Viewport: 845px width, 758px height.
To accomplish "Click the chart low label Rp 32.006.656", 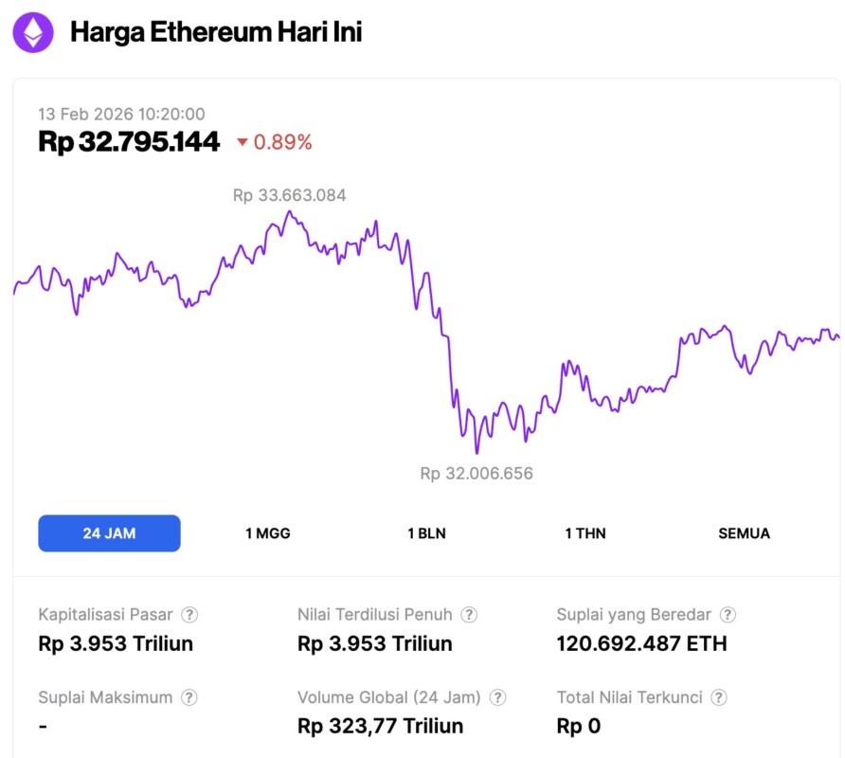I will tap(476, 473).
